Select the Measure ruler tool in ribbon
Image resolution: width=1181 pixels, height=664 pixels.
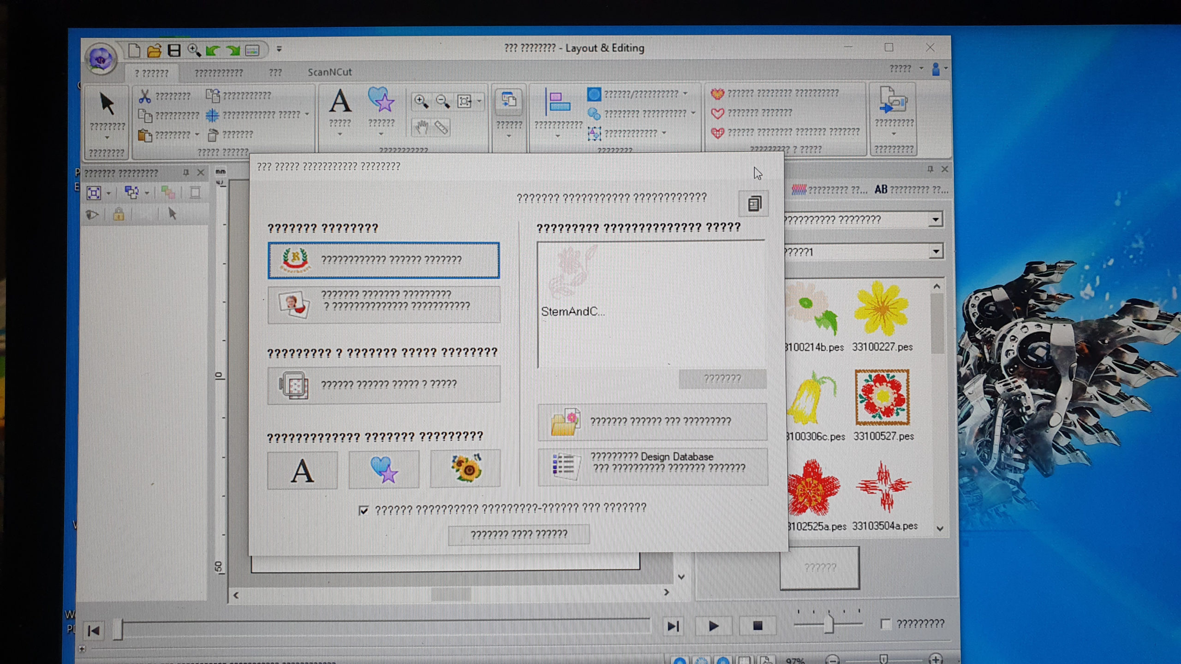(441, 127)
